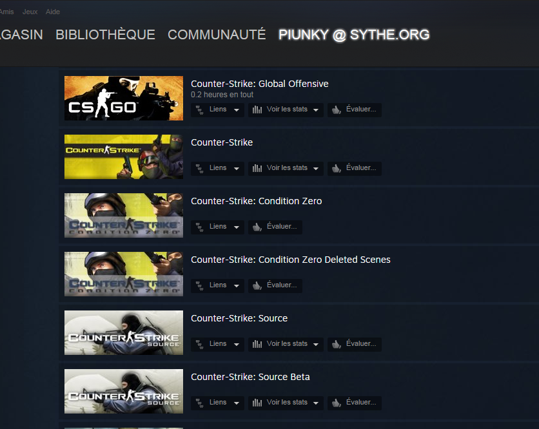Expand the Liens dropdown arrow for Condition Zero
The height and width of the screenshot is (429, 539).
(x=237, y=227)
